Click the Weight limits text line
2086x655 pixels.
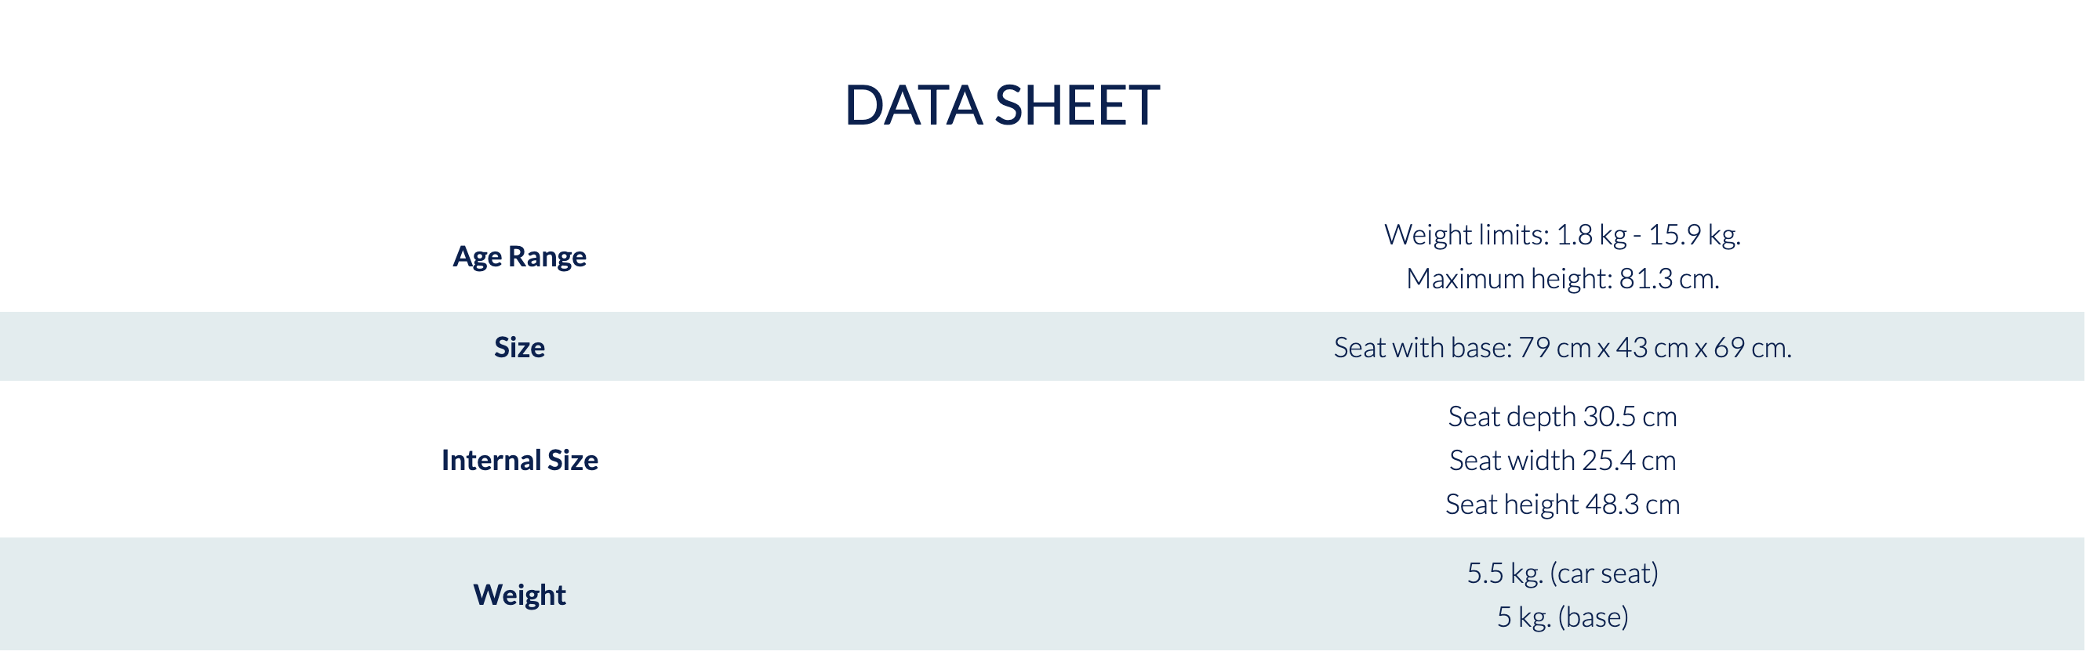click(1562, 234)
